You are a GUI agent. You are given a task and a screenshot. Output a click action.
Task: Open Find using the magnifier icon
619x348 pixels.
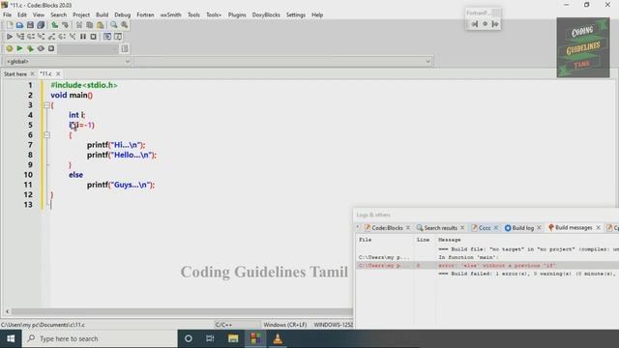tap(114, 25)
